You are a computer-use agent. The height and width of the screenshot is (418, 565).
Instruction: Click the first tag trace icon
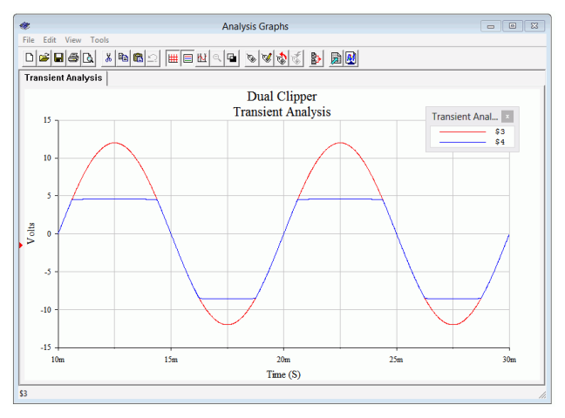pos(251,57)
